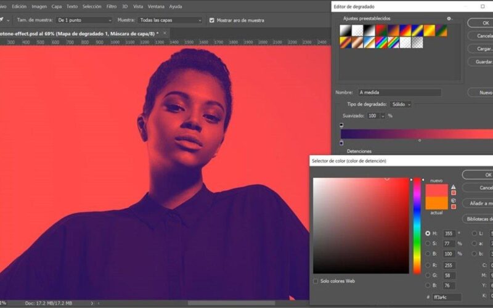The image size is (493, 308).
Task: Choose the rainbow spectrum gradient preset
Action: [x=381, y=43]
